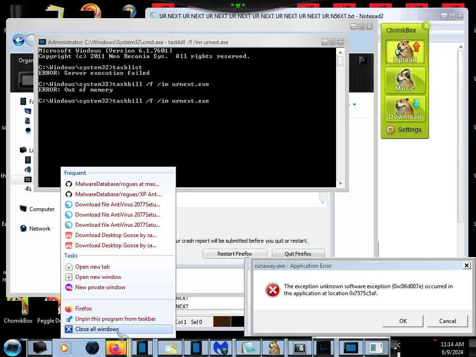Select Close all windows in jump list

coord(118,329)
